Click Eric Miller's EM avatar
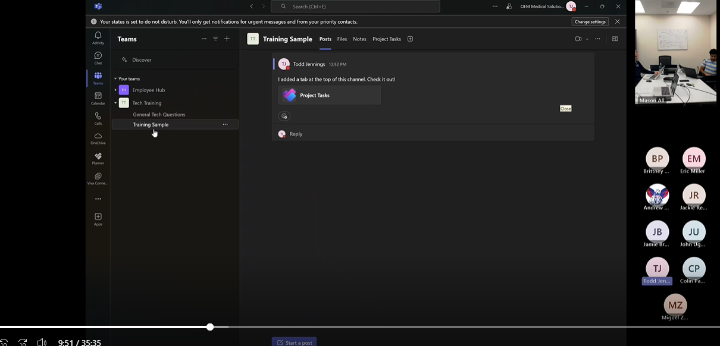 pos(694,159)
